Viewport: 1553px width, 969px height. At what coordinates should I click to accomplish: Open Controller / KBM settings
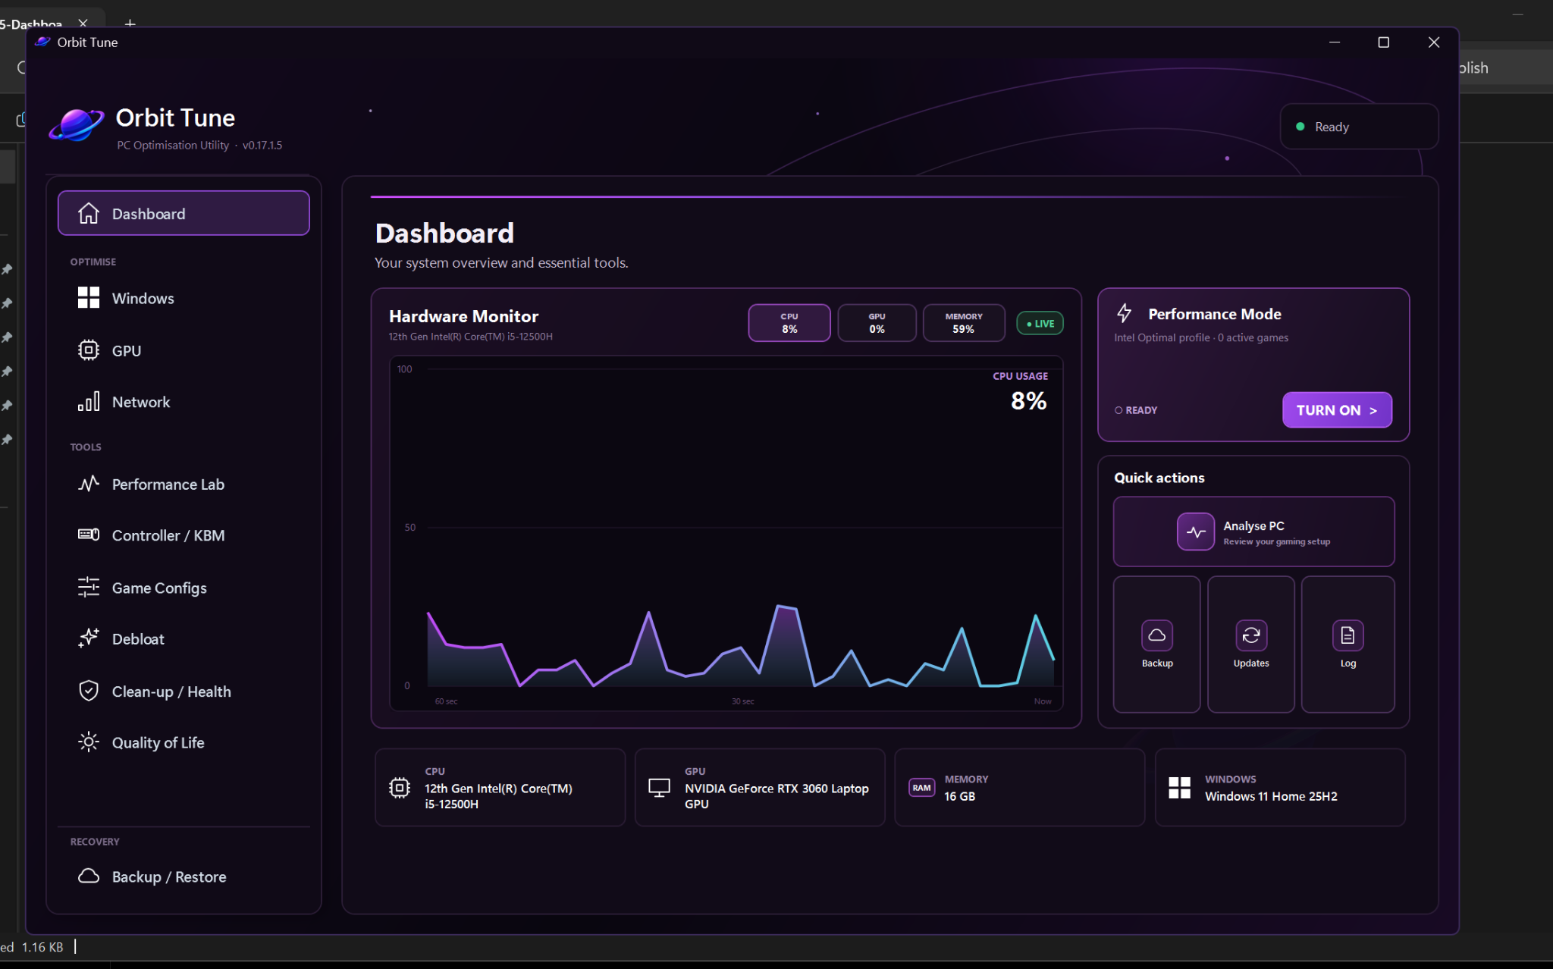tap(184, 535)
